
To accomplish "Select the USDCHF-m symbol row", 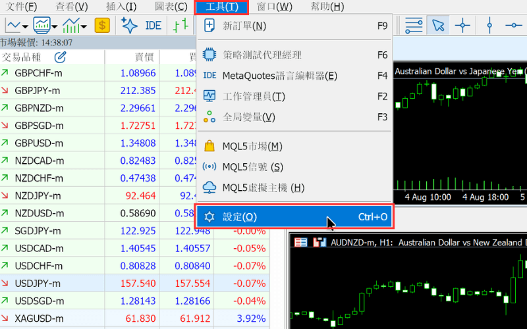I will [x=134, y=266].
